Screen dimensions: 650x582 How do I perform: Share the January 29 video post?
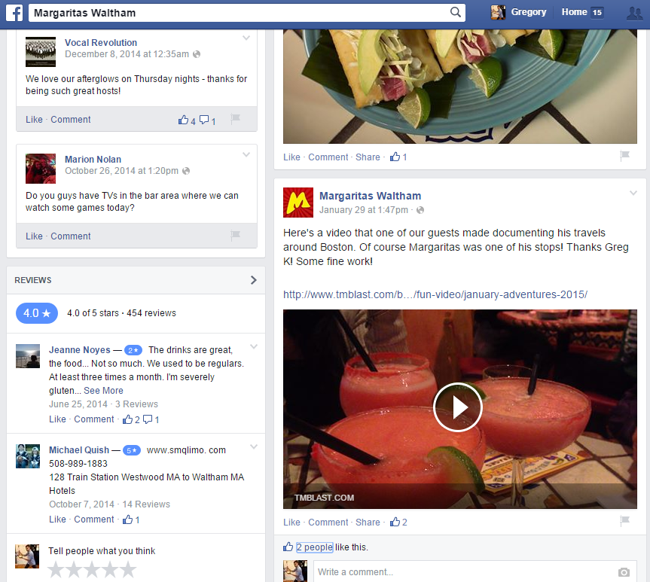click(x=368, y=523)
